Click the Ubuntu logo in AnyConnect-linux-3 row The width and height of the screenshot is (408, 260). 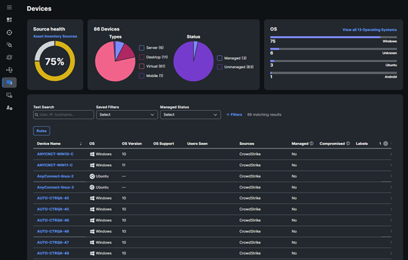92,187
